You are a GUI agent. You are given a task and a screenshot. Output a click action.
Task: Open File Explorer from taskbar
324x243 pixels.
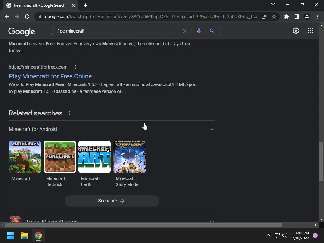24,235
